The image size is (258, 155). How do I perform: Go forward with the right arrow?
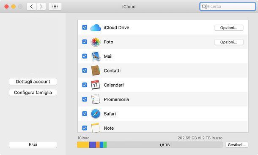coord(41,7)
